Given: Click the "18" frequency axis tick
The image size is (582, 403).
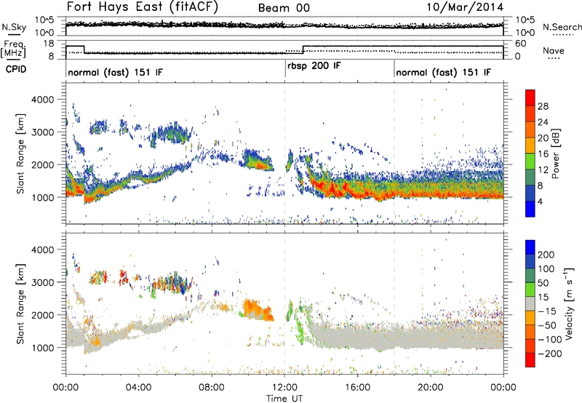Looking at the screenshot, I should pos(49,44).
